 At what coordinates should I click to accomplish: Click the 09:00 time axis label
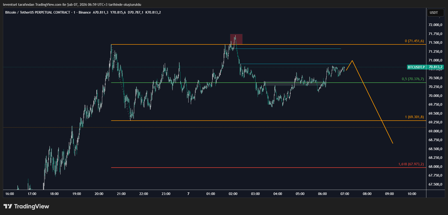(390, 194)
